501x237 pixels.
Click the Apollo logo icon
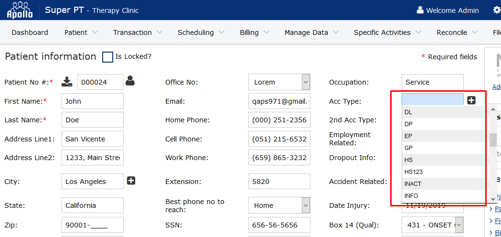point(20,10)
